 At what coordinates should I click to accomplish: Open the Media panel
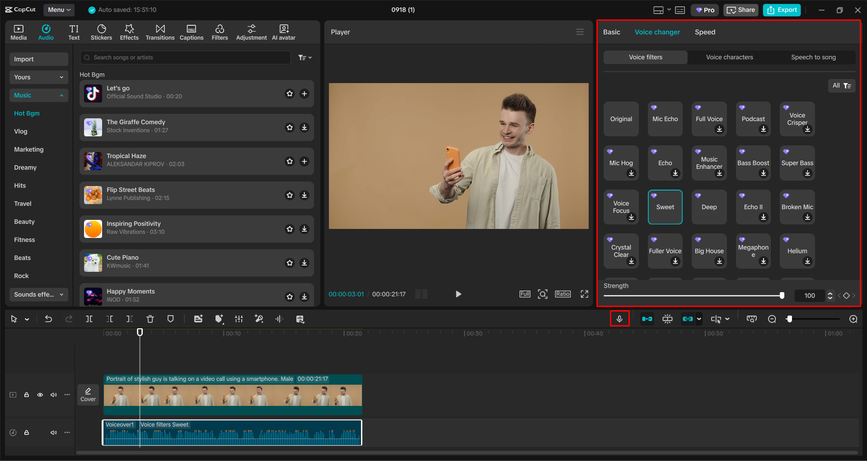19,32
